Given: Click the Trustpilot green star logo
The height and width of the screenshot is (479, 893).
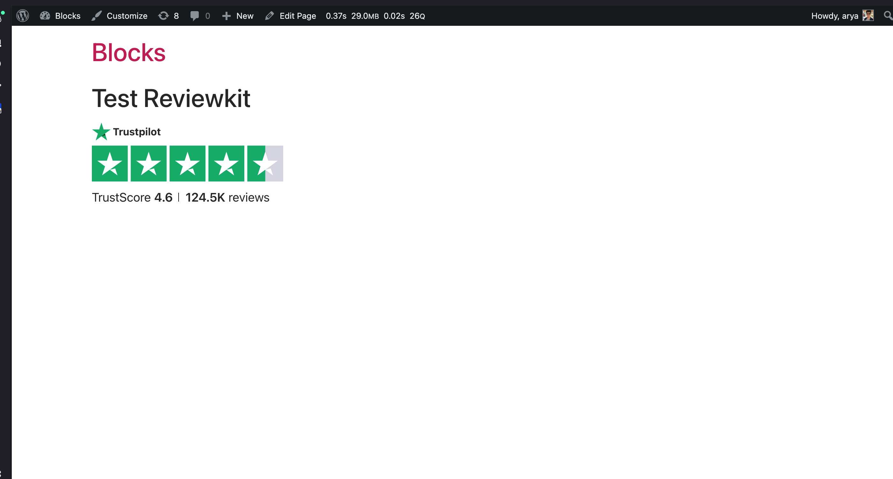Looking at the screenshot, I should click(x=101, y=132).
